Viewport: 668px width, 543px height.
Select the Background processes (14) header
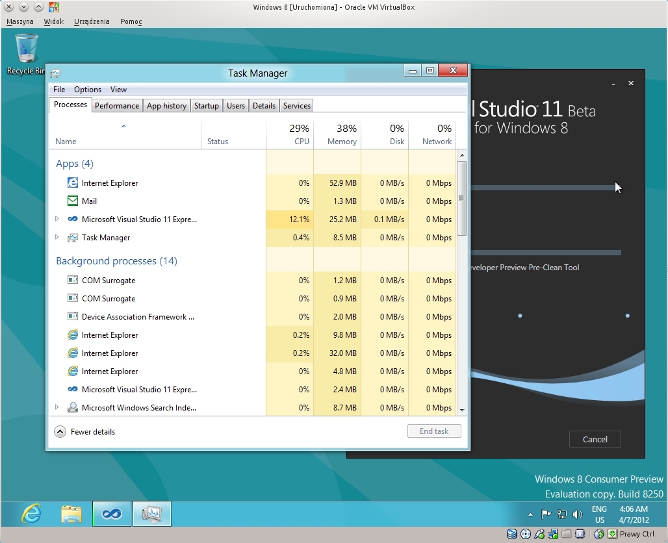point(116,260)
